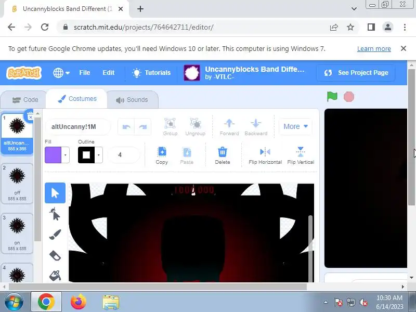Select the Eraser tool

[x=55, y=256]
